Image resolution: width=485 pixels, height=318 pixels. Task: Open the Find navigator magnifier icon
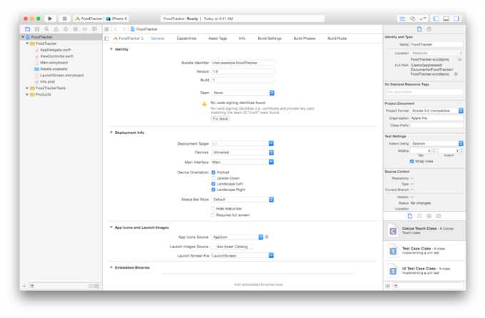[x=46, y=29]
